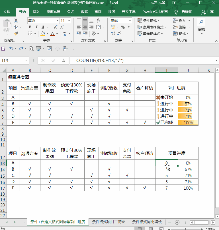Viewport: 219px width, 230px height.
Task: Click the Format Painter brush icon
Action: pos(16,34)
